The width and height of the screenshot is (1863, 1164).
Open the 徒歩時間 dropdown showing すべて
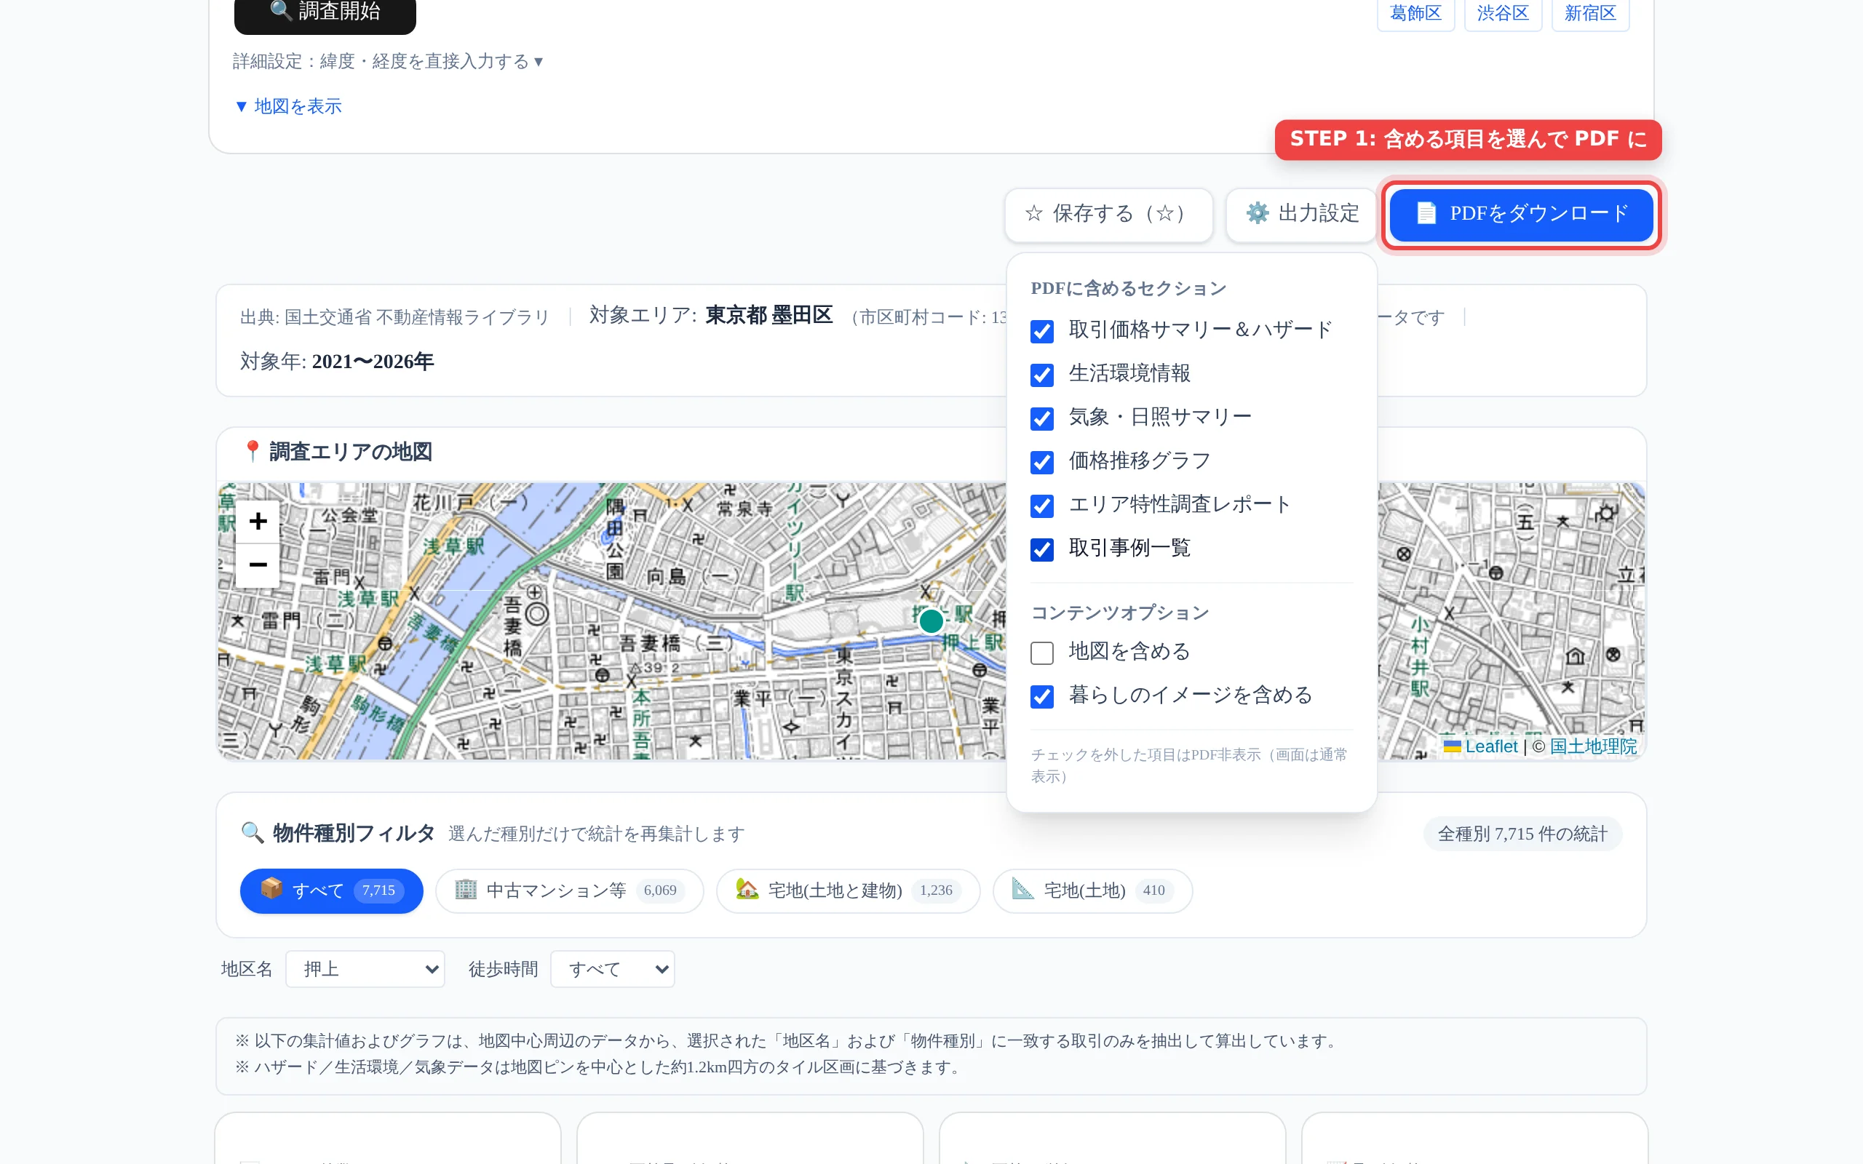(613, 969)
